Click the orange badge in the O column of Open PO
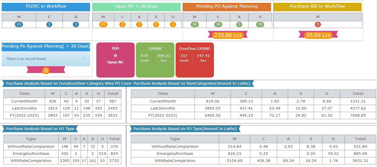The image size is (377, 167). coord(173,24)
